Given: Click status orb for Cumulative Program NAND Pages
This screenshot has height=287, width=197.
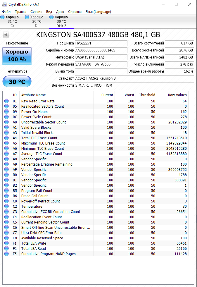Looking at the screenshot, I should click(6, 254).
